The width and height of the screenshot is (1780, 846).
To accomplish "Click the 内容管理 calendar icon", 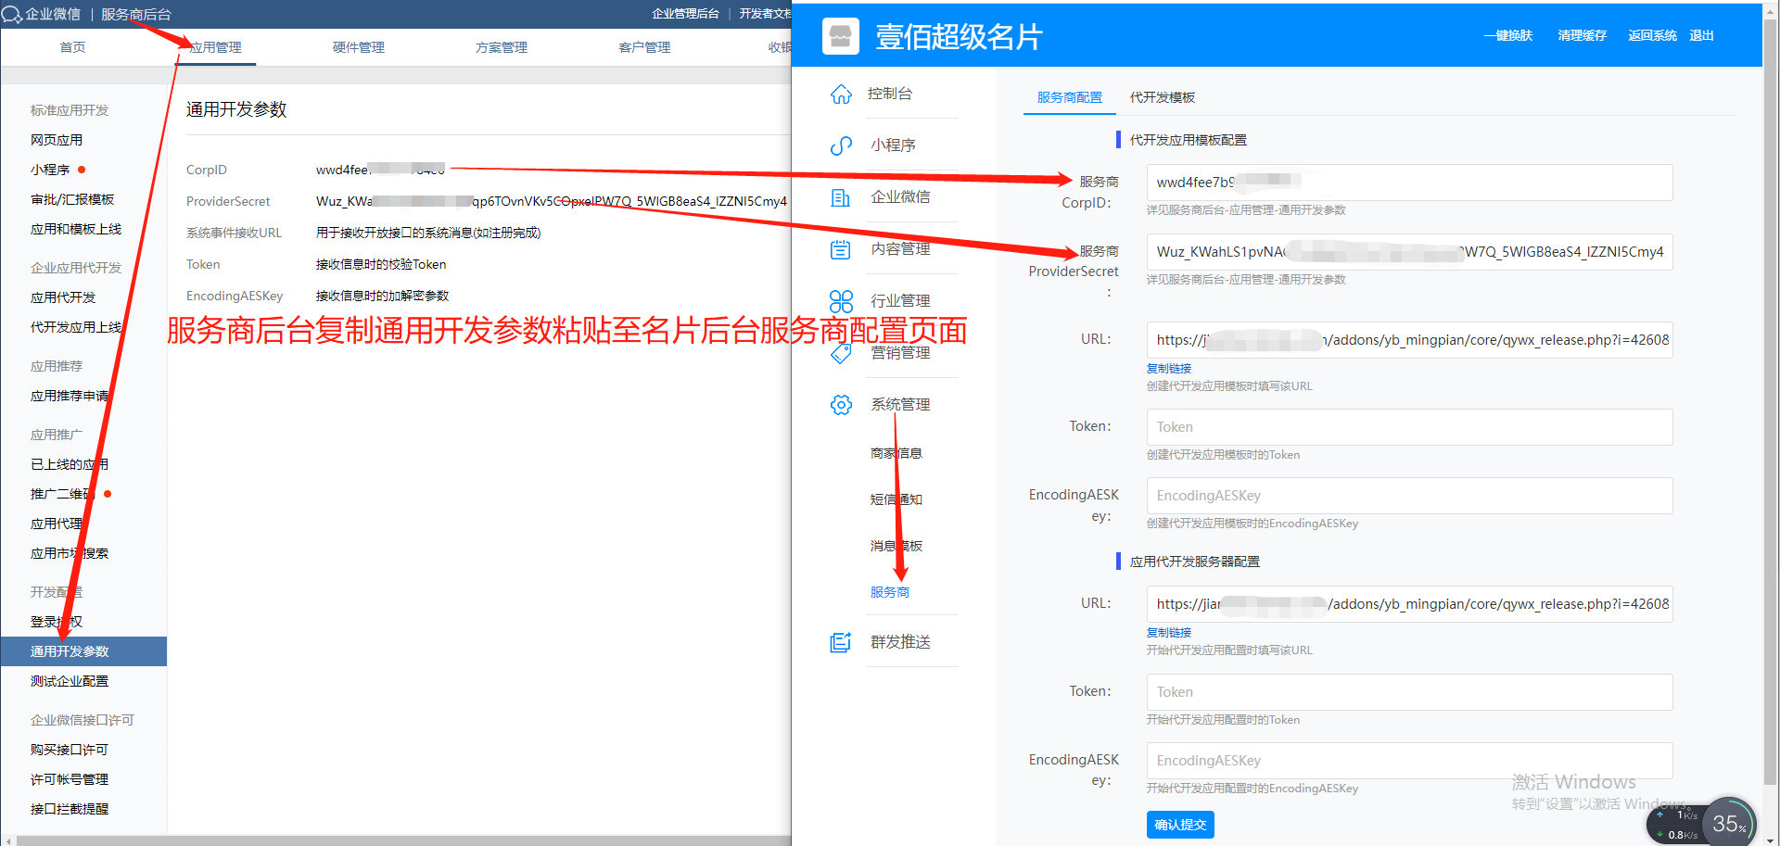I will tap(841, 249).
